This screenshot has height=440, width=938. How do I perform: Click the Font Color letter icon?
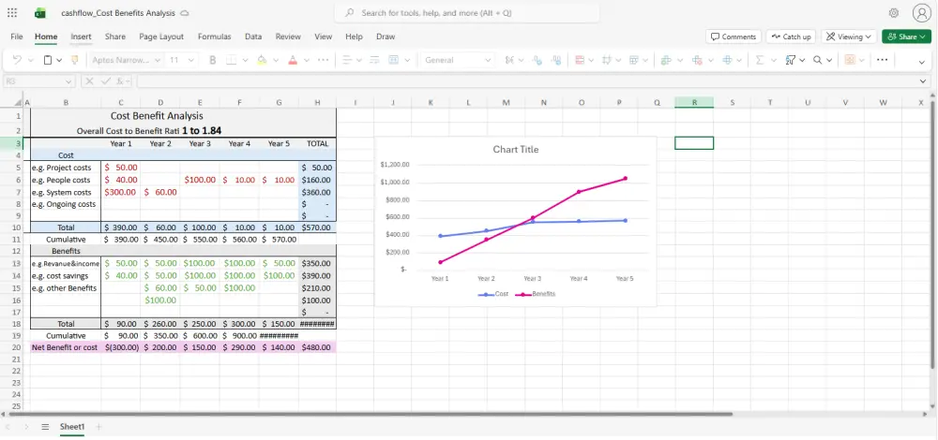293,60
